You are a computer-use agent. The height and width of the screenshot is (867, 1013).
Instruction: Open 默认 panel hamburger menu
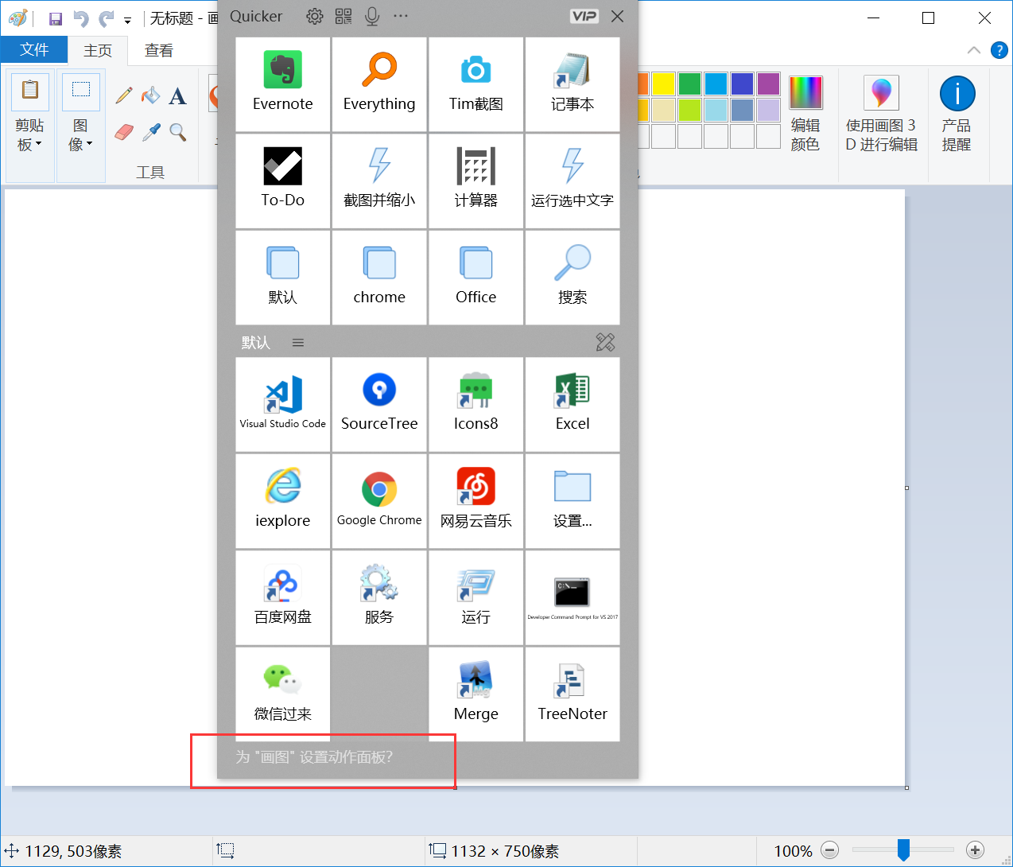(298, 343)
